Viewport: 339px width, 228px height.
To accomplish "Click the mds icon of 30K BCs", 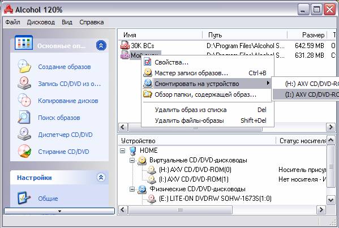I will [125, 45].
